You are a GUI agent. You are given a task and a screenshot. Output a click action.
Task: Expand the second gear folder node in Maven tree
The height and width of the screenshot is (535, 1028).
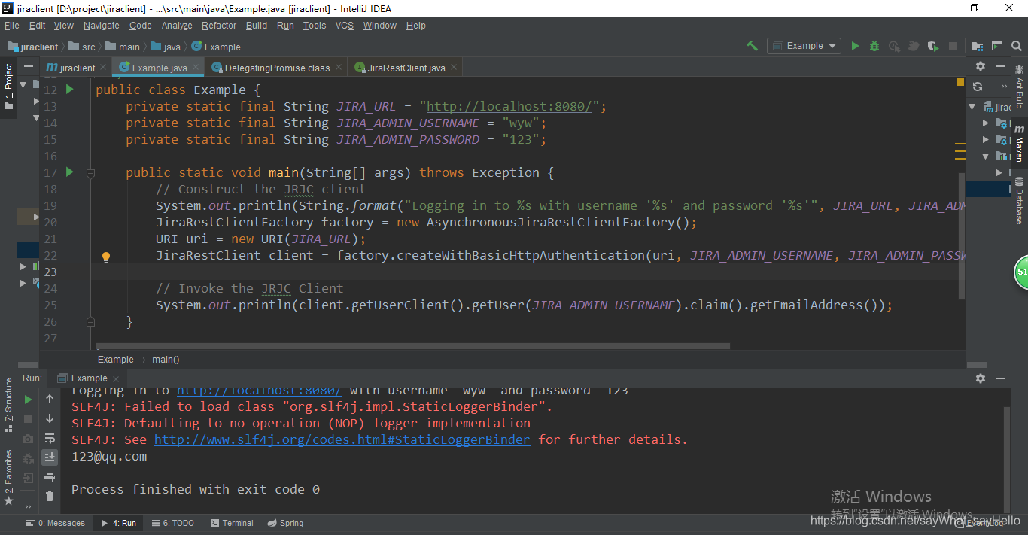click(x=986, y=139)
